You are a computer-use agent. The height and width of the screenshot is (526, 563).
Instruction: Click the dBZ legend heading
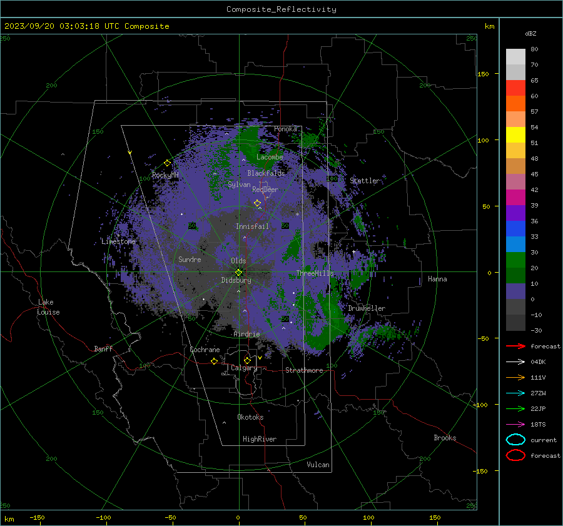click(x=530, y=34)
